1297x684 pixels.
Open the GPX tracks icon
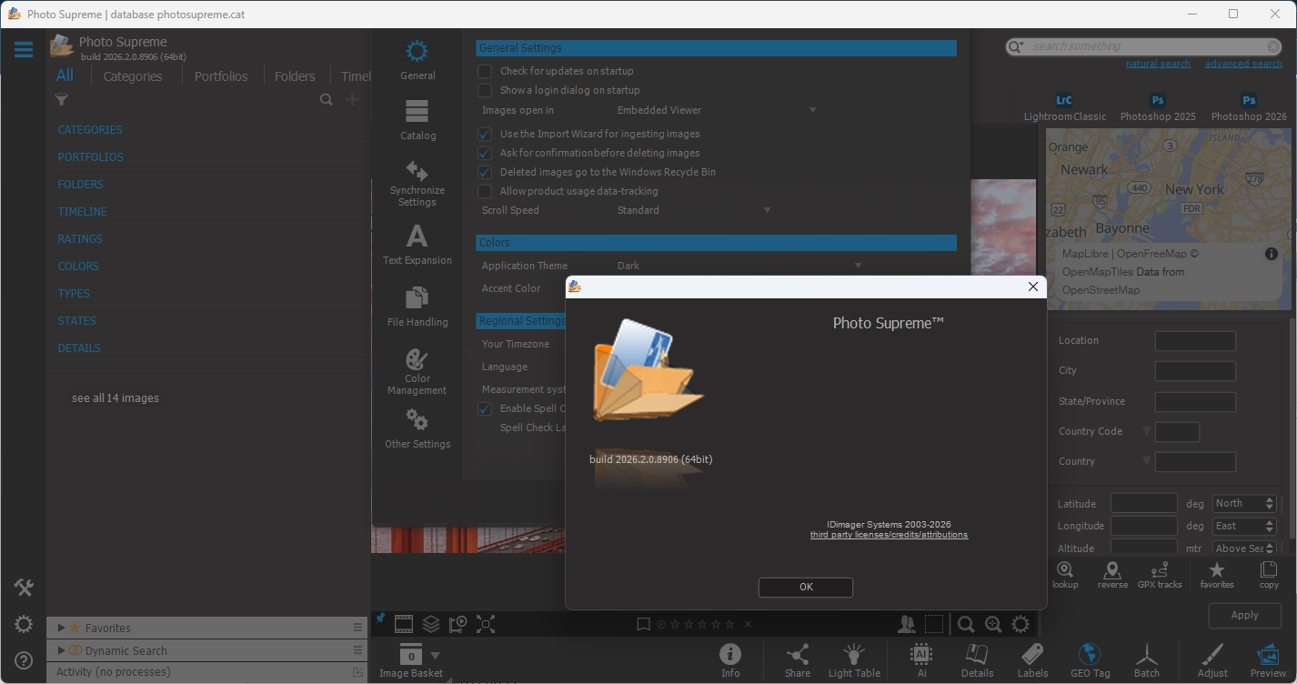[1159, 572]
